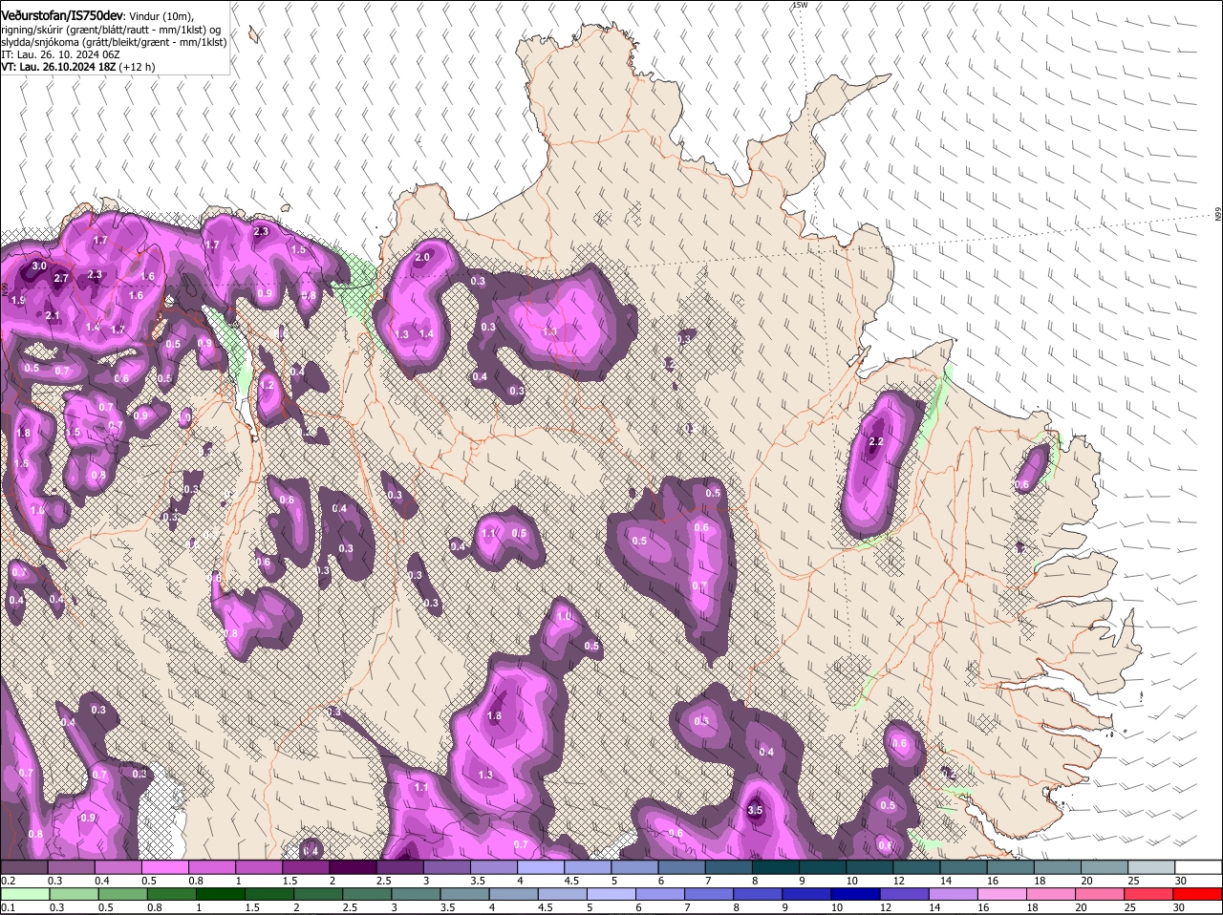This screenshot has height=915, width=1223.
Task: Pick light grey top-row swatch between 25 and 30
Action: [1152, 866]
